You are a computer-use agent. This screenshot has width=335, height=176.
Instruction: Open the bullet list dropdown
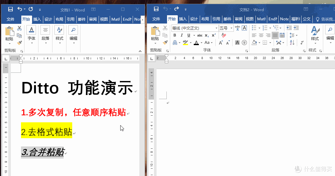coord(259,28)
